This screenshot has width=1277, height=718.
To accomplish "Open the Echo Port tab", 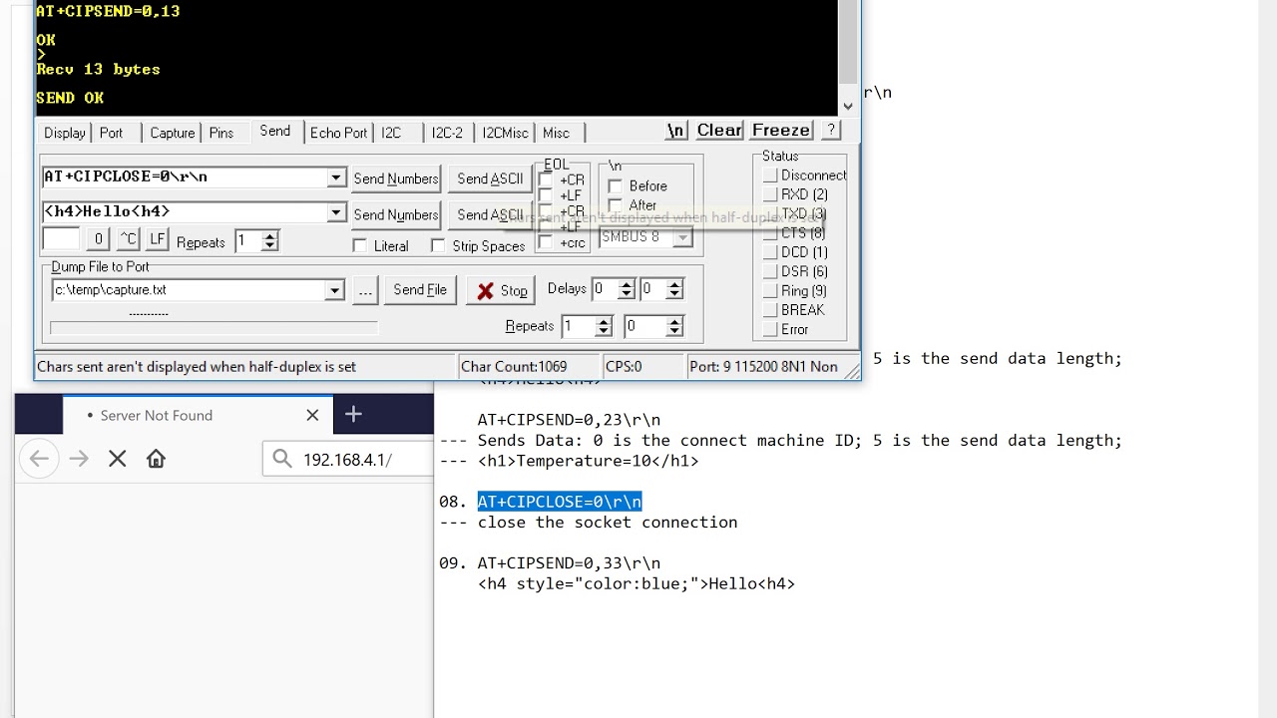I will (338, 133).
